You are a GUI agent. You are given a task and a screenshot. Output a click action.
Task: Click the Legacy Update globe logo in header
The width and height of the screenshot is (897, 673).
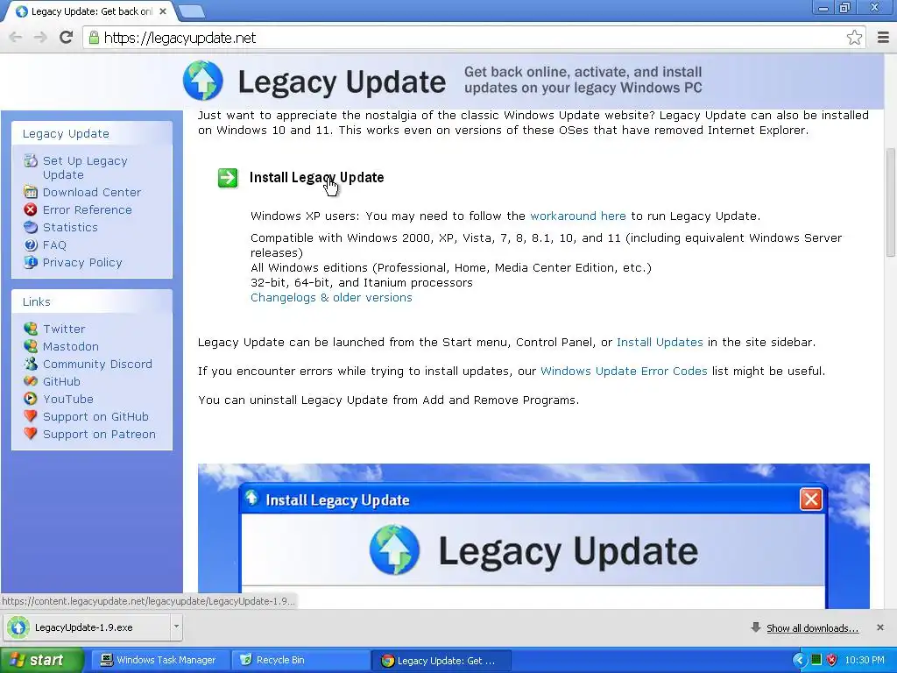tap(203, 81)
